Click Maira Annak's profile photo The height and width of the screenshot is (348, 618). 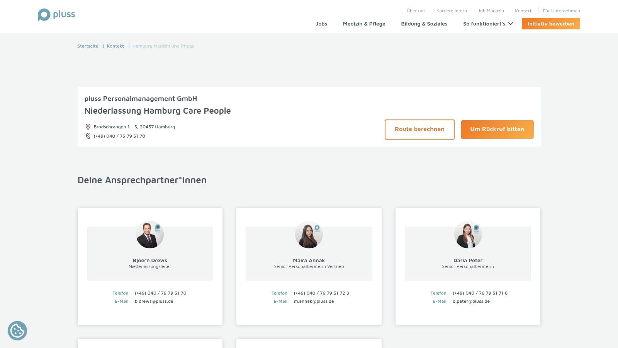coord(309,234)
